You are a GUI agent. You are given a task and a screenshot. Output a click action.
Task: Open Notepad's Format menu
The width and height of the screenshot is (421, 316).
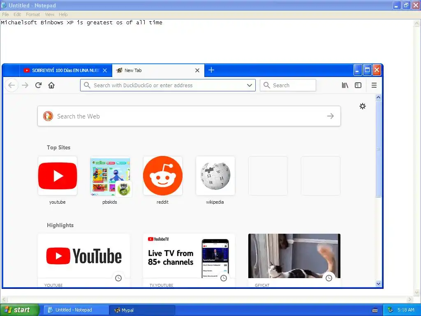[x=33, y=14]
